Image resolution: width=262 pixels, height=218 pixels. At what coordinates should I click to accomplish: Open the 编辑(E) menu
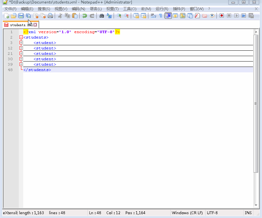(27, 9)
